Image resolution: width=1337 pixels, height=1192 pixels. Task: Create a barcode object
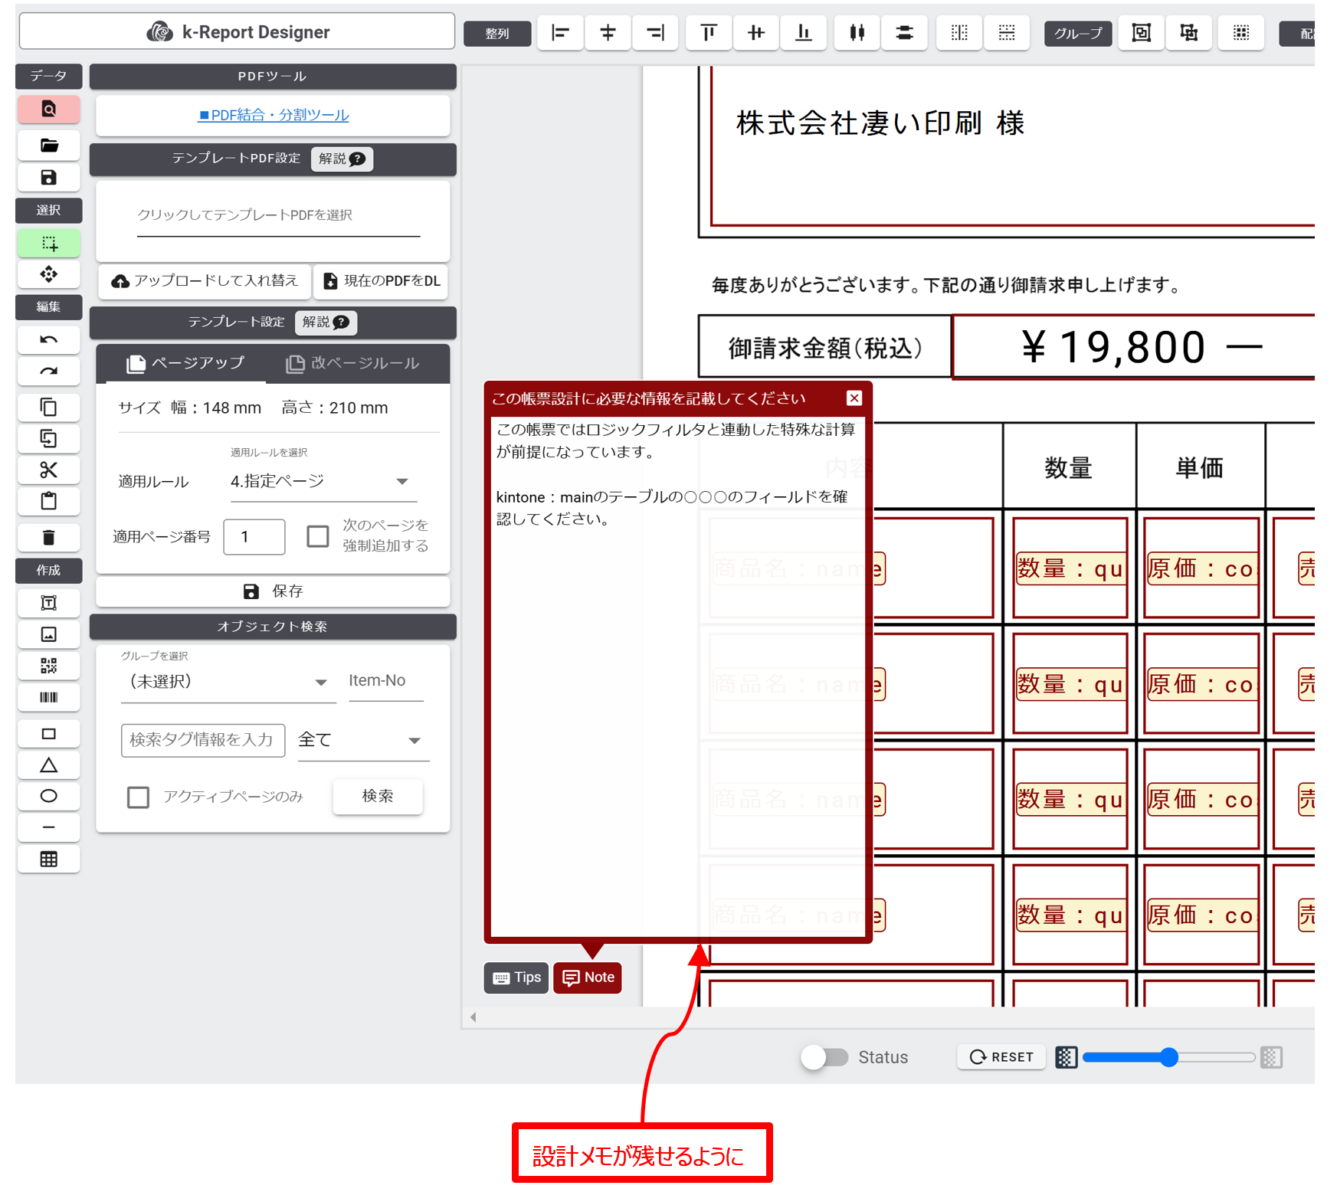coord(48,697)
